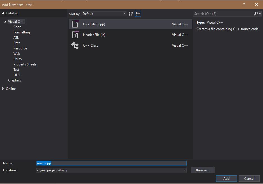Select the Property Sheets category

25,64
